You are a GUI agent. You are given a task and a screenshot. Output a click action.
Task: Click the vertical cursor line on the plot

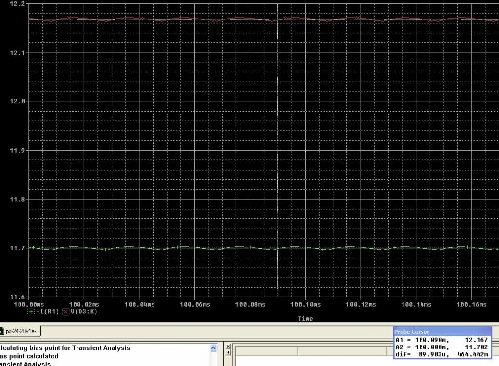[278, 146]
